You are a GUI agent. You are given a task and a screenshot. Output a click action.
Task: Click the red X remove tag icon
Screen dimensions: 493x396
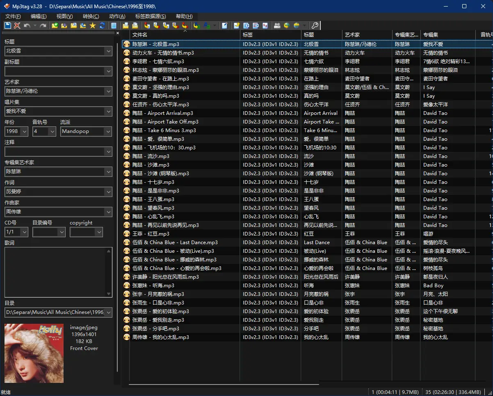[17, 25]
